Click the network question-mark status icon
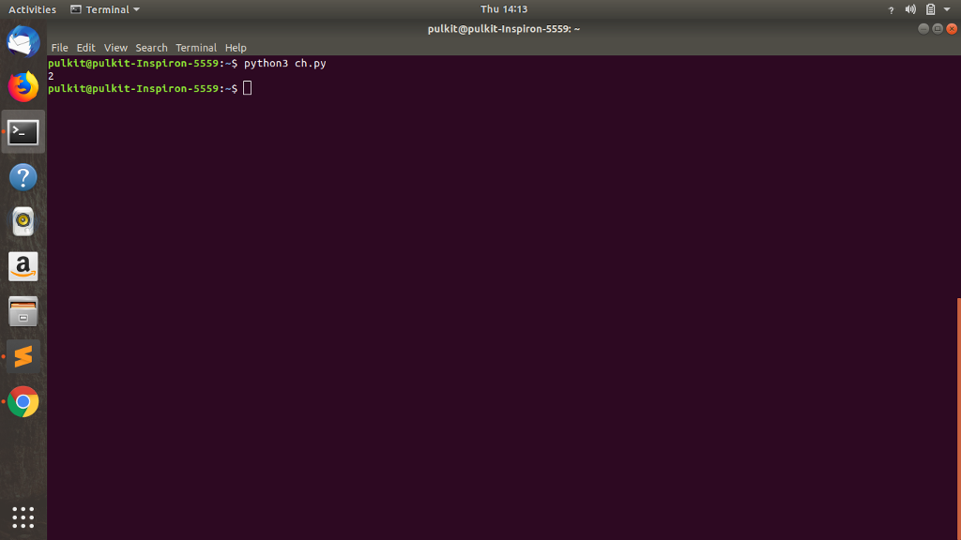961x540 pixels. [892, 9]
